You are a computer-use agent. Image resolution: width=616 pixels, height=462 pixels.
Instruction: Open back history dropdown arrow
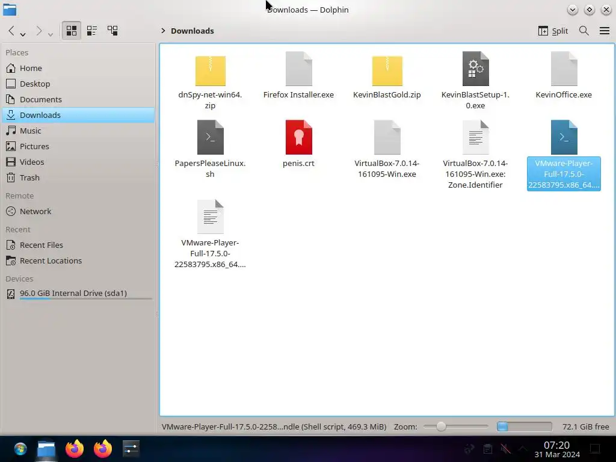[23, 34]
